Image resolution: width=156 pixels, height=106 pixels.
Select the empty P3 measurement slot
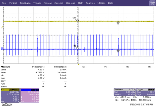coord(85,67)
